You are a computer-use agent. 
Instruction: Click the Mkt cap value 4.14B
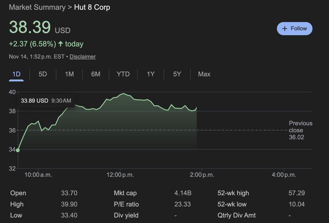[x=183, y=193]
